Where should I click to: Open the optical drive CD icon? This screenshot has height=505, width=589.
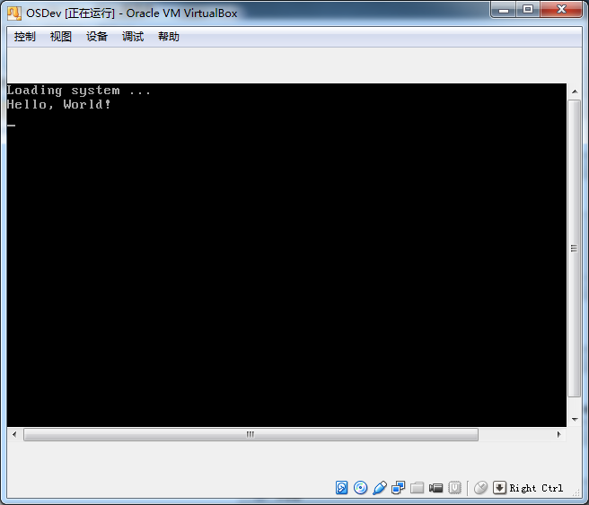pos(361,488)
